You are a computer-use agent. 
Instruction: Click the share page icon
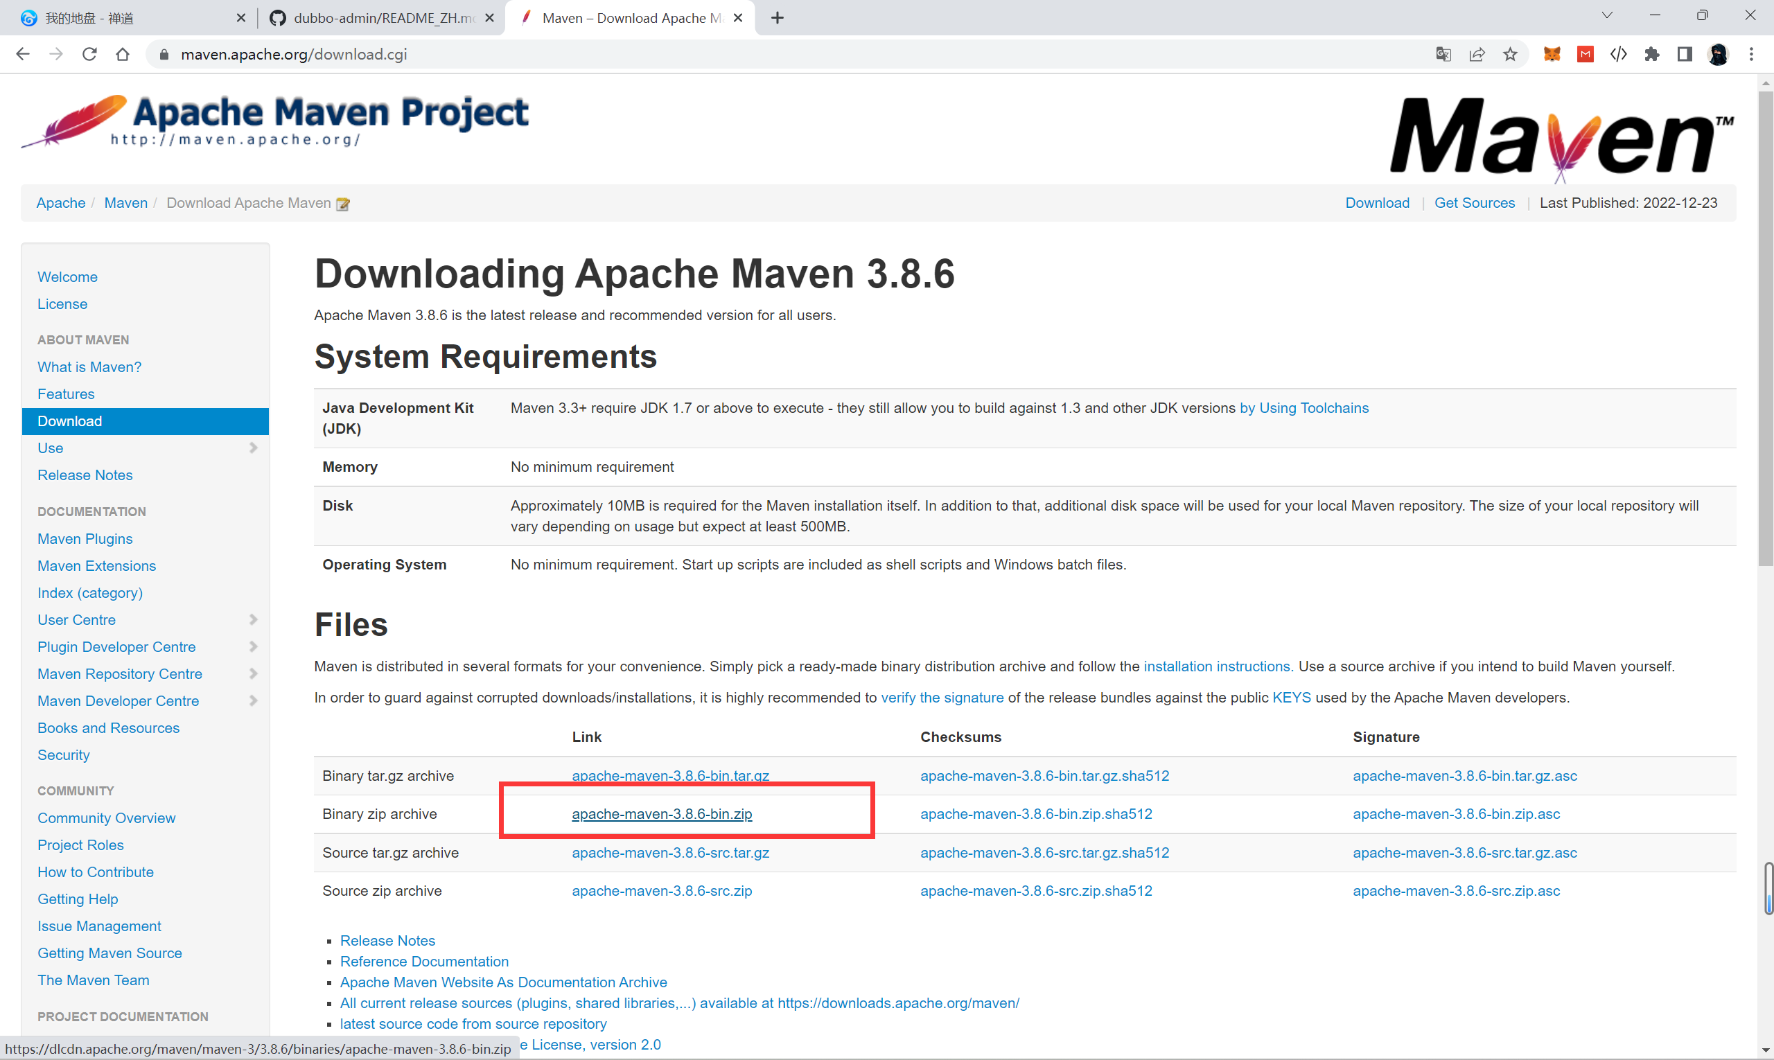pyautogui.click(x=1477, y=54)
